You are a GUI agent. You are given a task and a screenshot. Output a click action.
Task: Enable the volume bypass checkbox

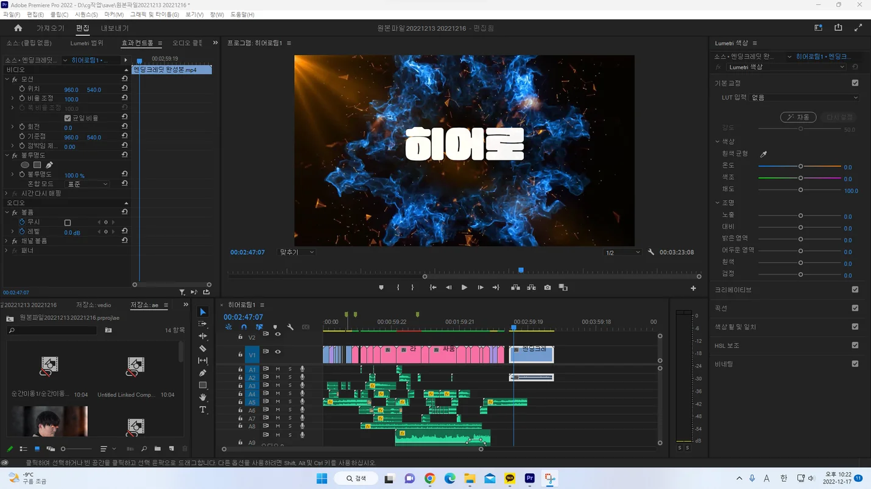click(68, 223)
